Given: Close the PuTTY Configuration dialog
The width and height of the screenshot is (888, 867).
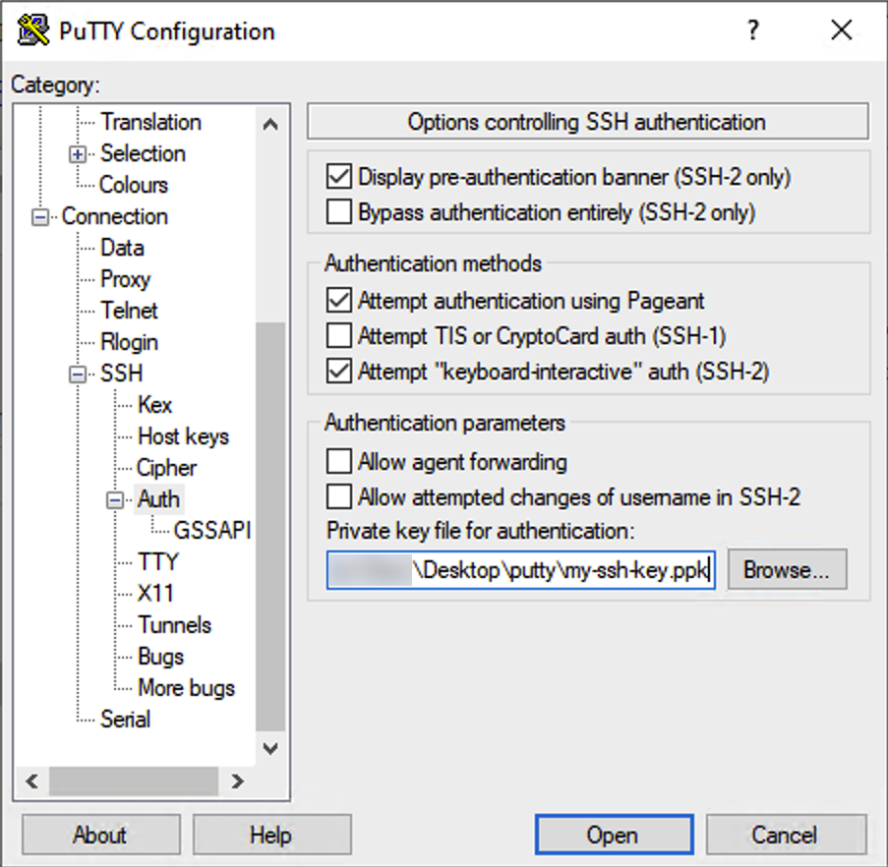Looking at the screenshot, I should tap(842, 30).
